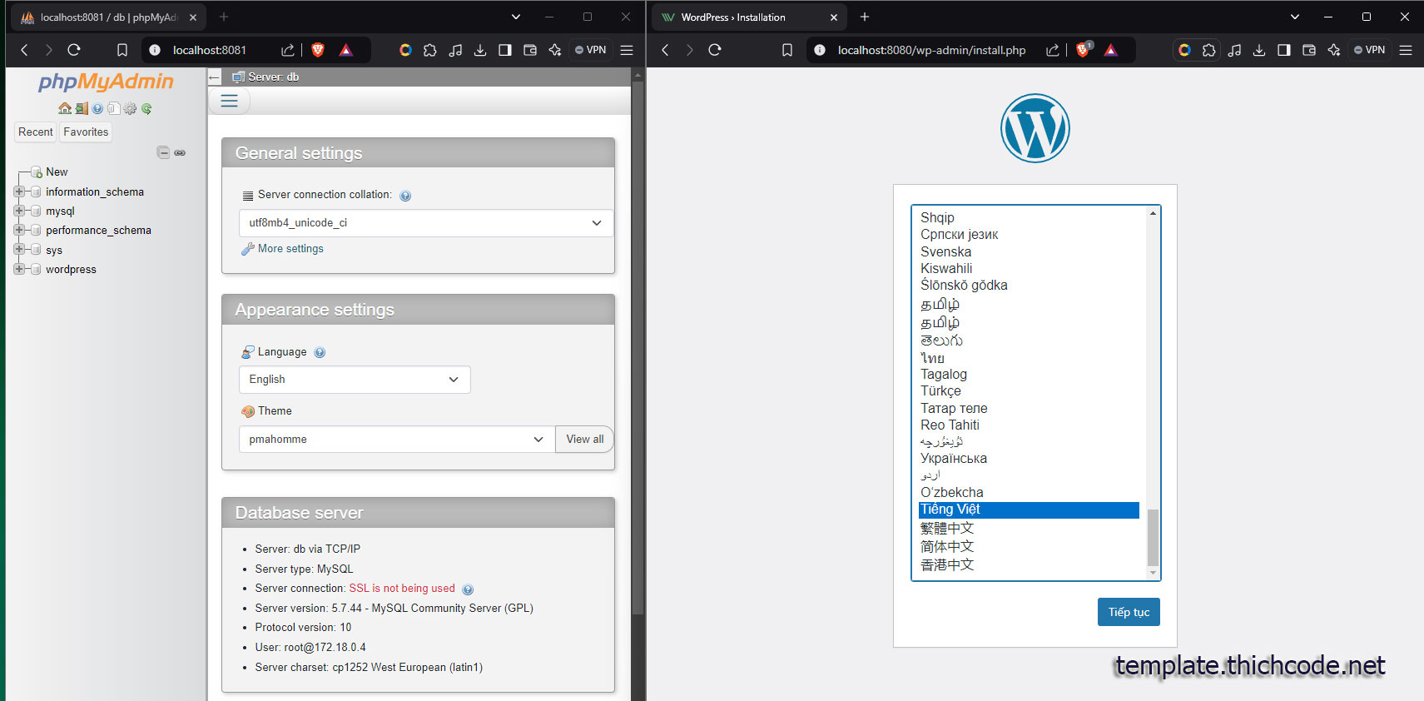Open tab search dropdown in WordPress browser window
The height and width of the screenshot is (701, 1424).
click(x=1294, y=17)
